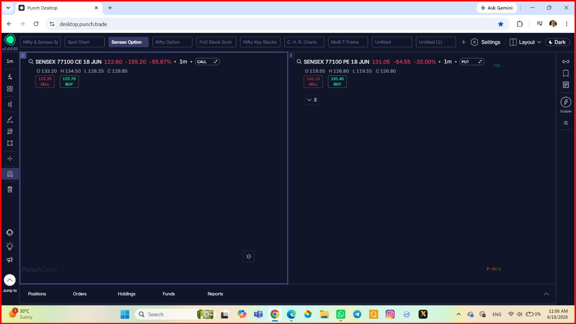Viewport: 576px width, 324px height.
Task: Click the Ask Gemini button
Action: pos(497,8)
